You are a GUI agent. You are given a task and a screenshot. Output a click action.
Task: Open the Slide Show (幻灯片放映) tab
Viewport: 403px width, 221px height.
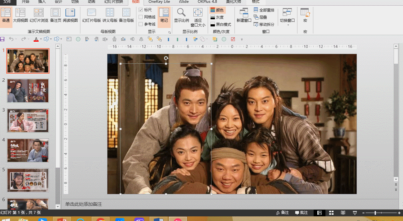click(114, 2)
